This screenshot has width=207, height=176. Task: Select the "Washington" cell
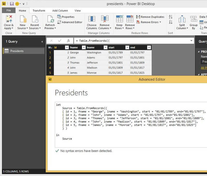point(97,53)
